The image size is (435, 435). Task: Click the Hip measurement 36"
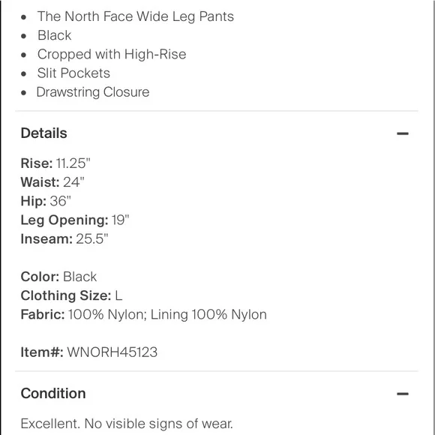click(x=61, y=201)
